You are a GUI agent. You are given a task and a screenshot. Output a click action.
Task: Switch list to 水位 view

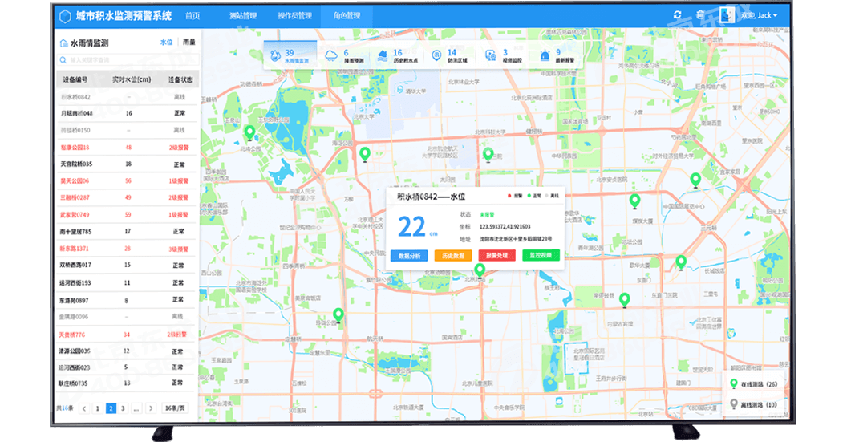[167, 43]
